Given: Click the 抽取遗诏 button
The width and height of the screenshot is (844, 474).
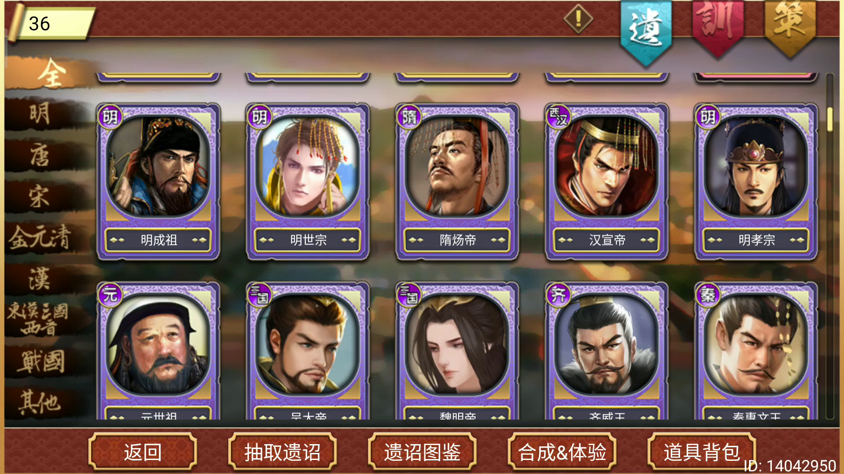Looking at the screenshot, I should [x=282, y=452].
